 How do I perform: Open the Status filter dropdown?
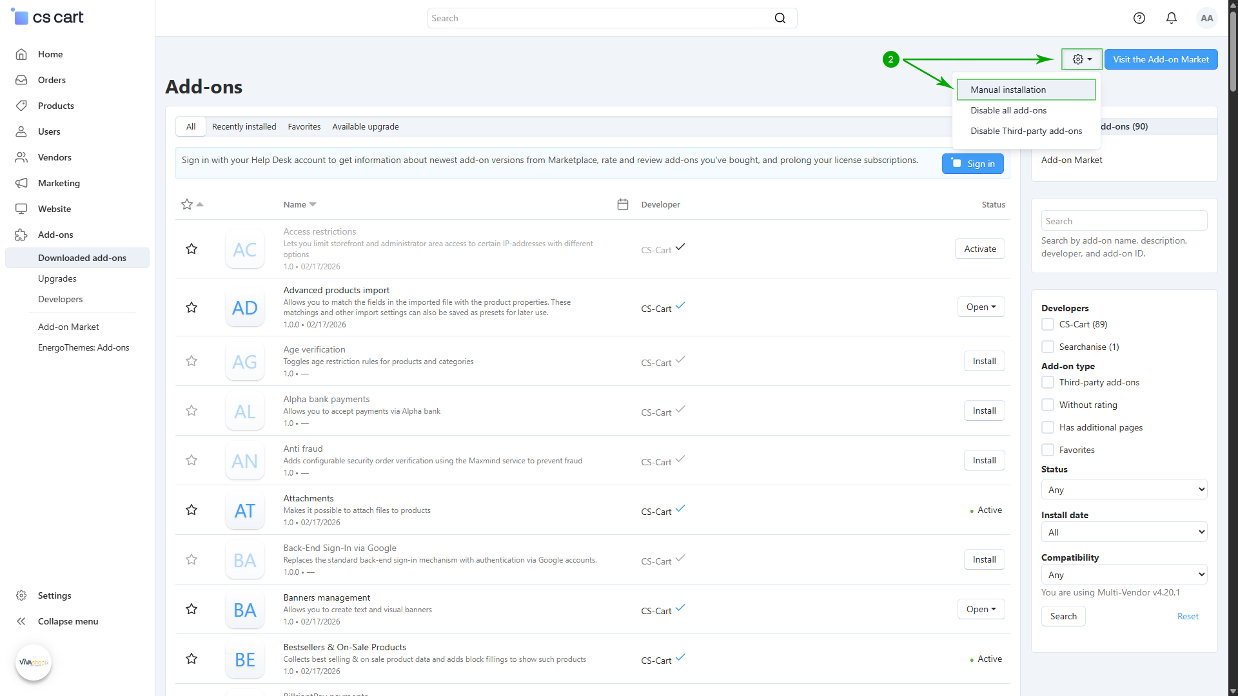(1123, 490)
